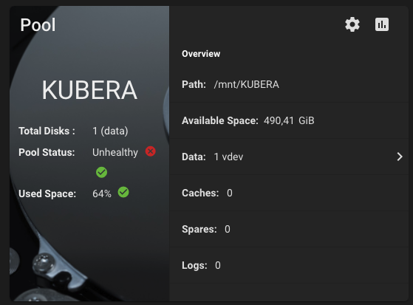
Task: Click the Pool widget title
Action: (38, 25)
